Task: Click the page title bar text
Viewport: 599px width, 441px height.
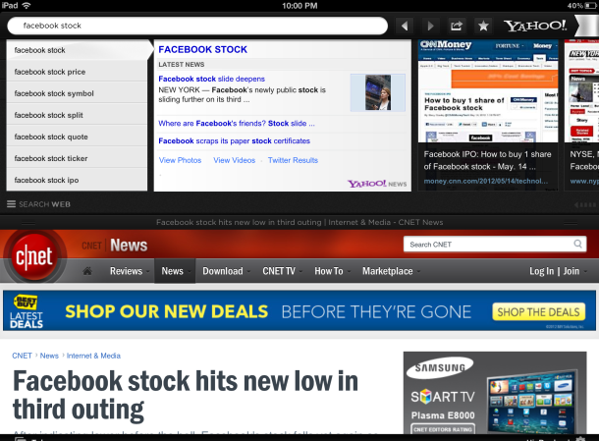Action: [299, 222]
